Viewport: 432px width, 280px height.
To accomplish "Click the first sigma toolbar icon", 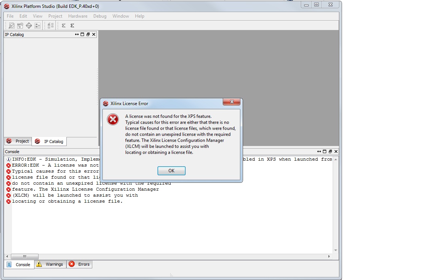I will click(x=64, y=26).
